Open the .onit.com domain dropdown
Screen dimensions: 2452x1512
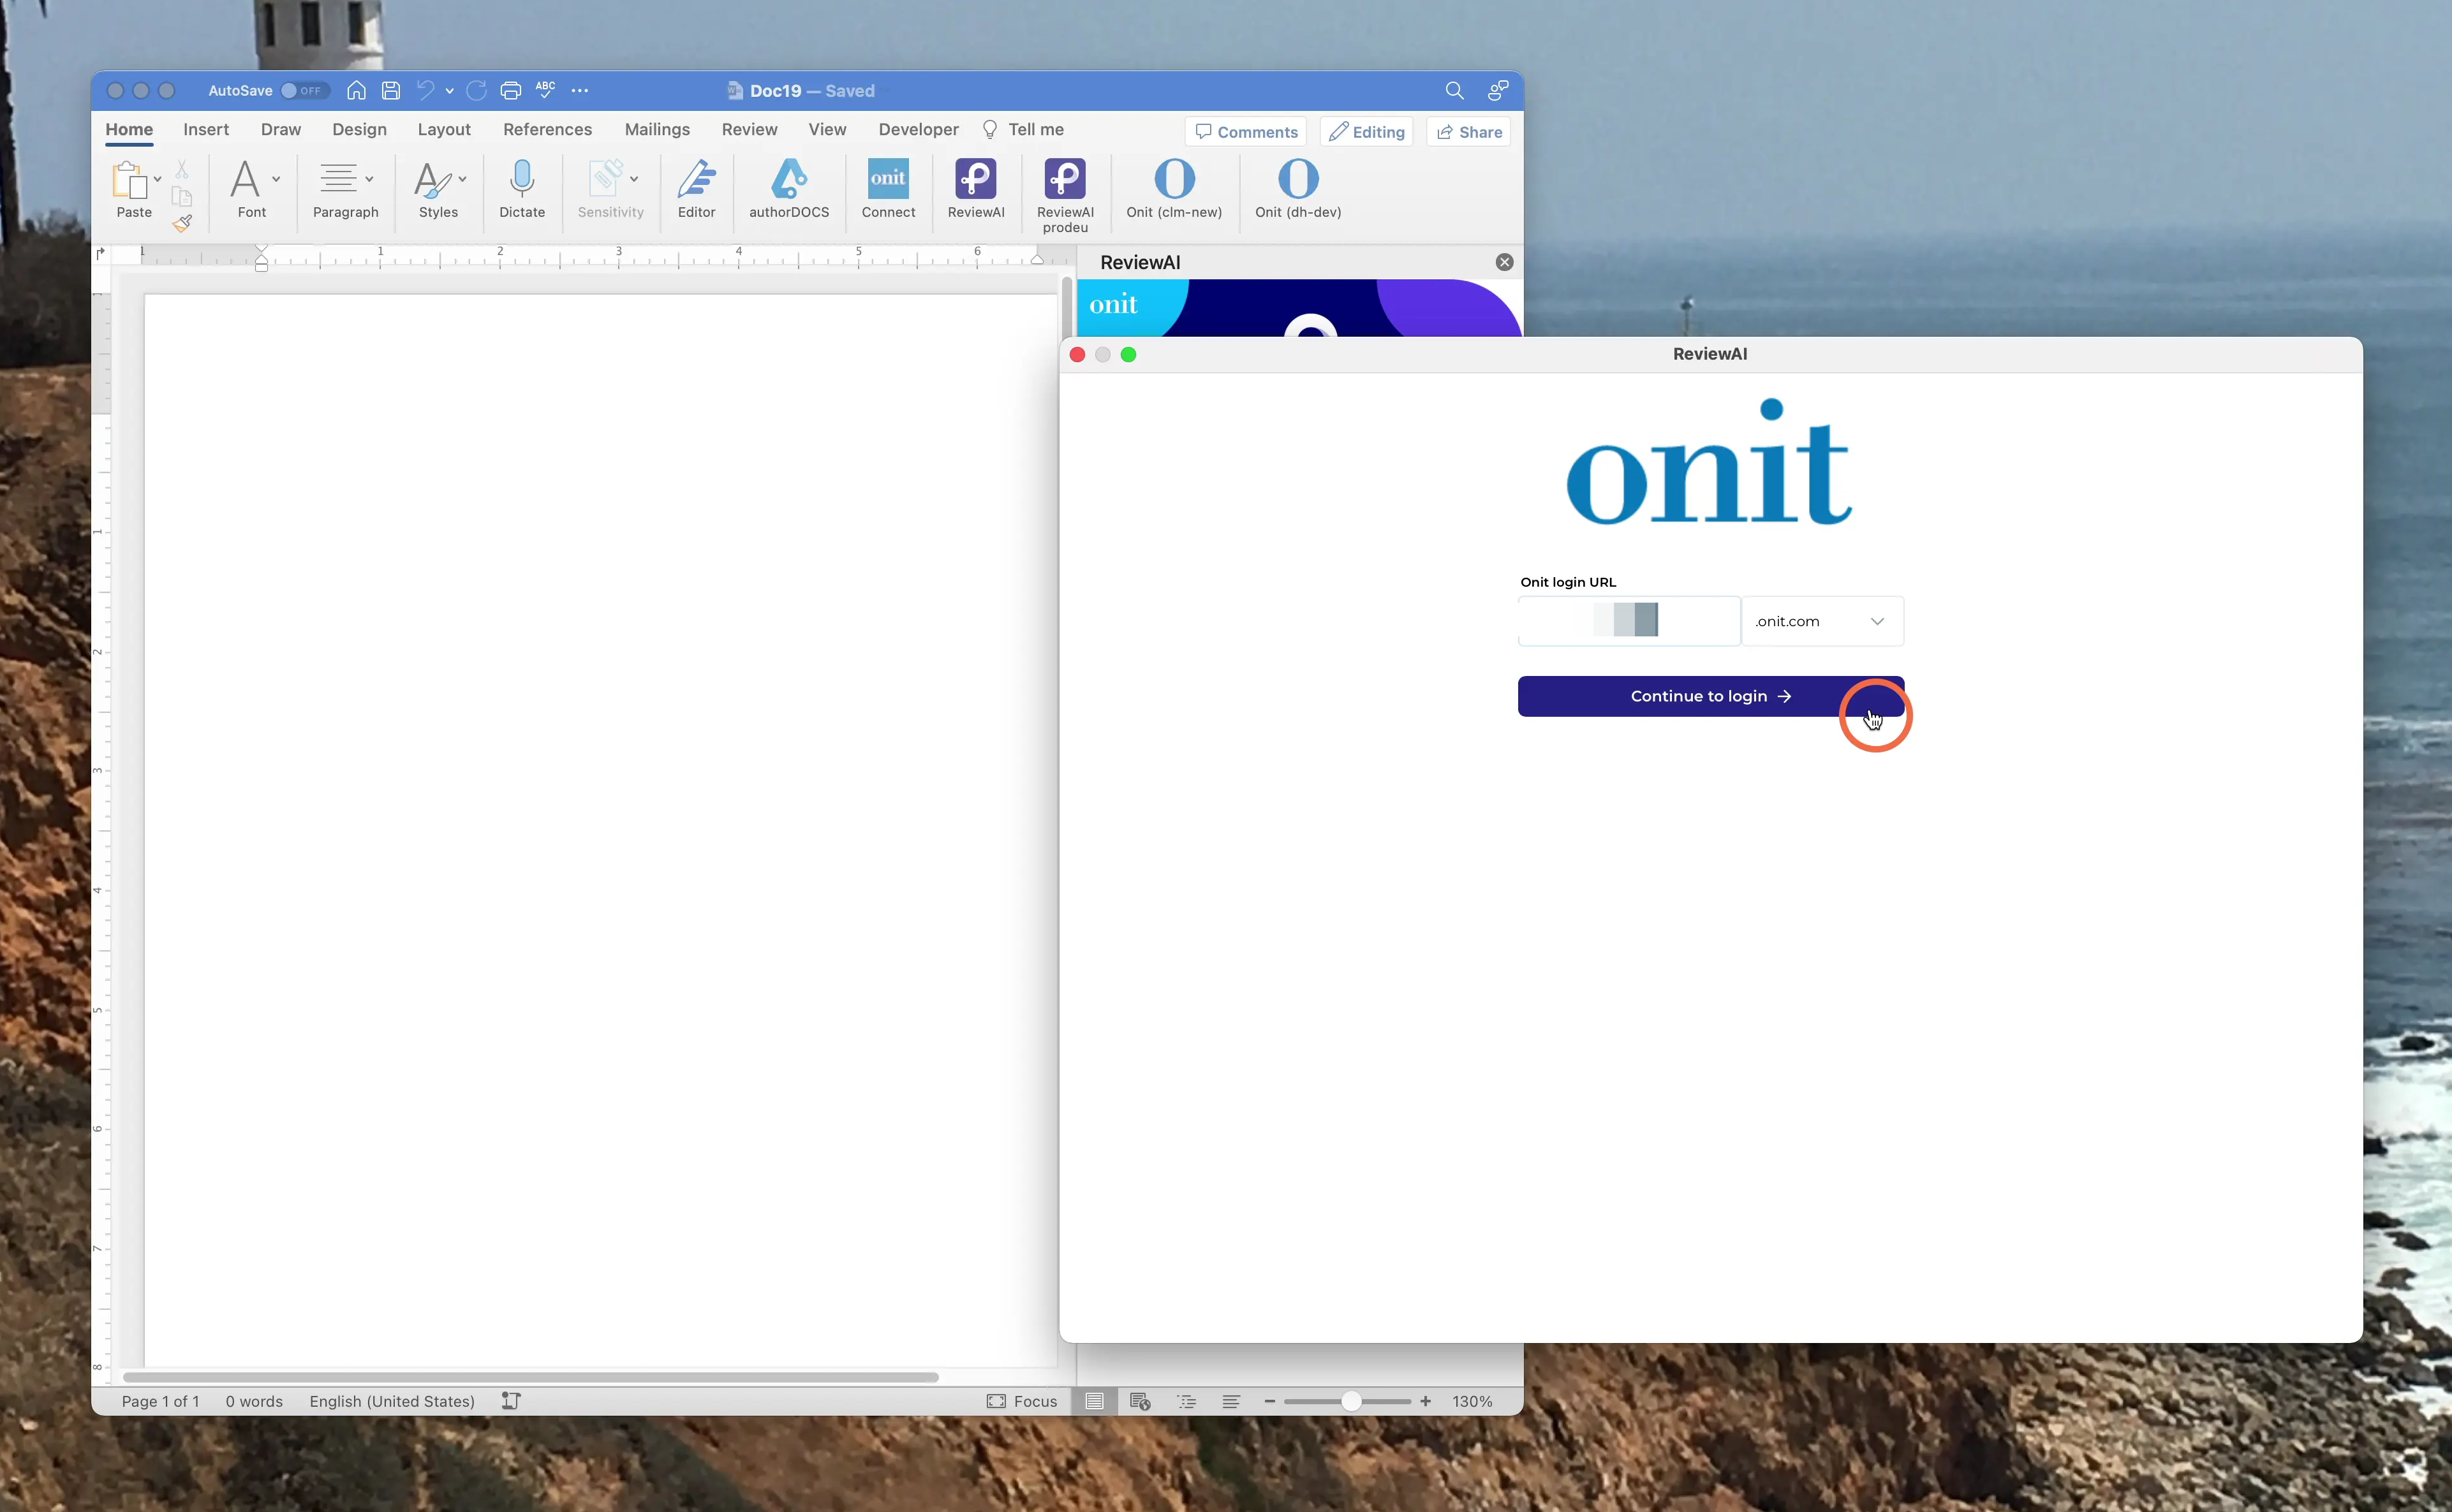(x=1822, y=621)
